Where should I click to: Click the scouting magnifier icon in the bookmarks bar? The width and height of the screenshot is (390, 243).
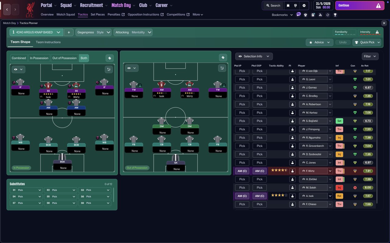coord(320,15)
